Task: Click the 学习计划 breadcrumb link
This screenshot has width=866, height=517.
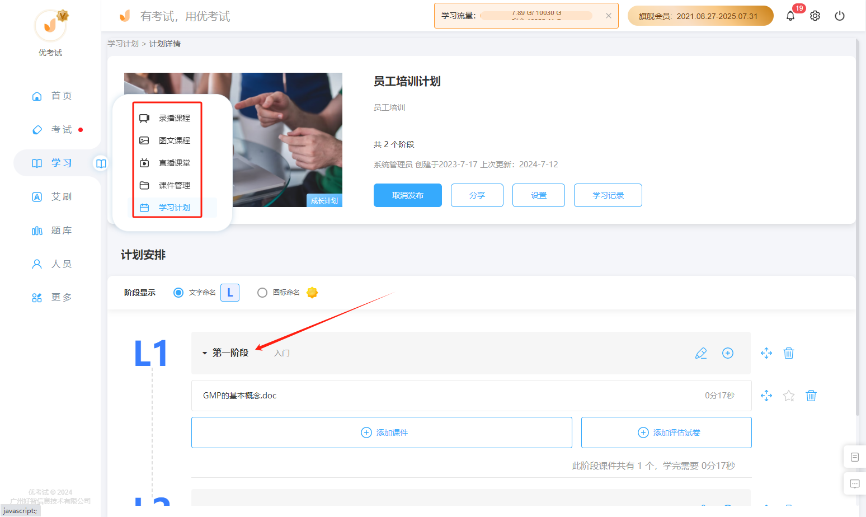Action: [x=123, y=44]
